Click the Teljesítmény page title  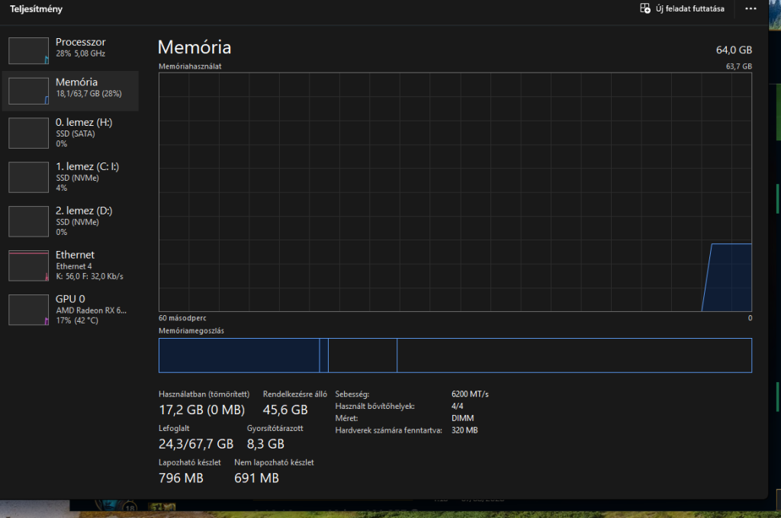pos(37,9)
